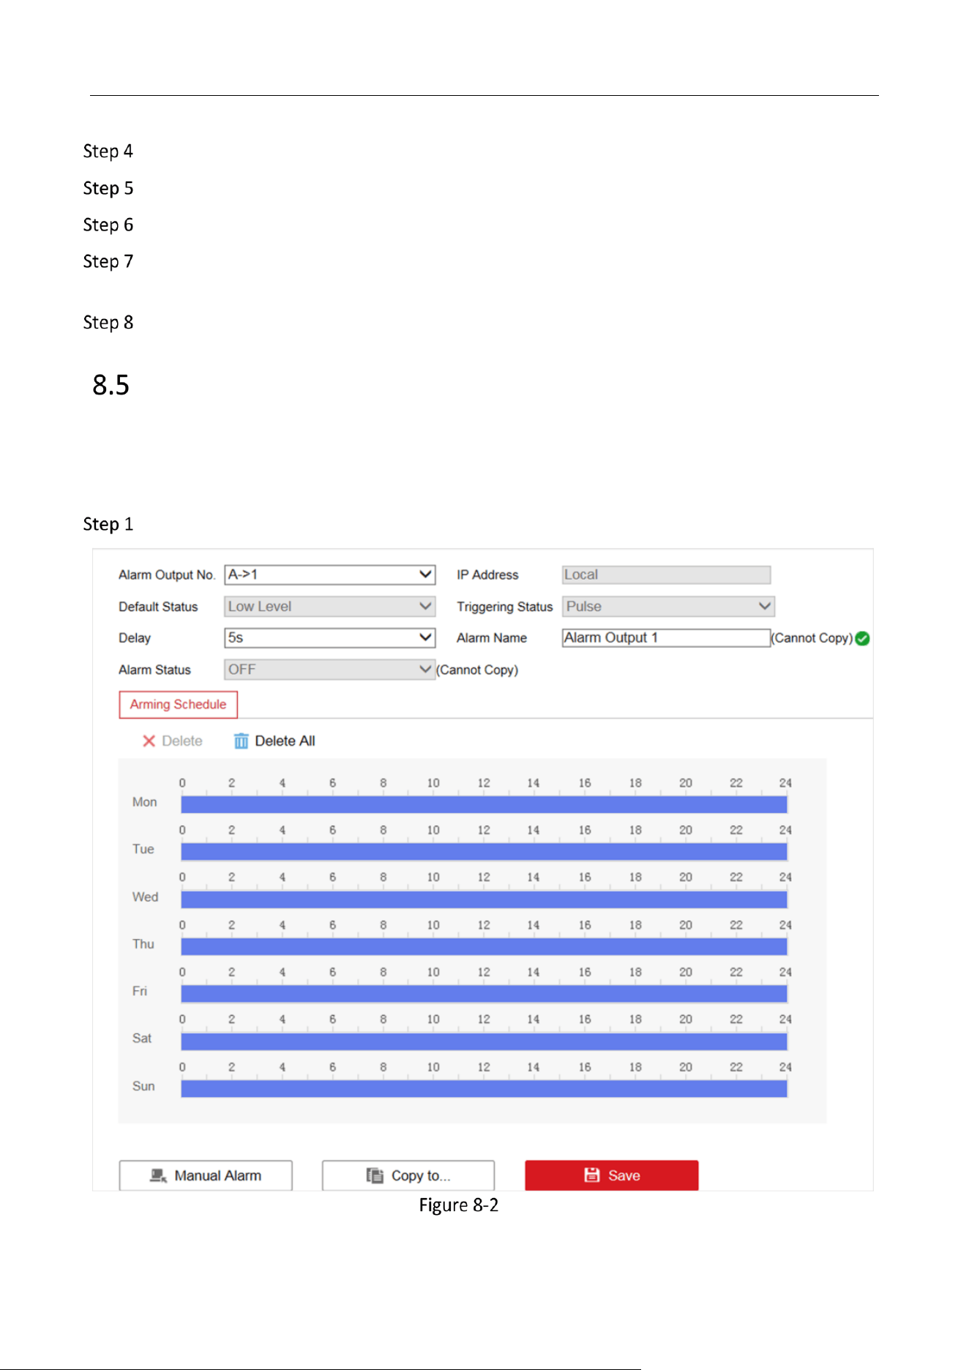Click the Copy to... button
This screenshot has height=1370, width=969.
pos(408,1175)
